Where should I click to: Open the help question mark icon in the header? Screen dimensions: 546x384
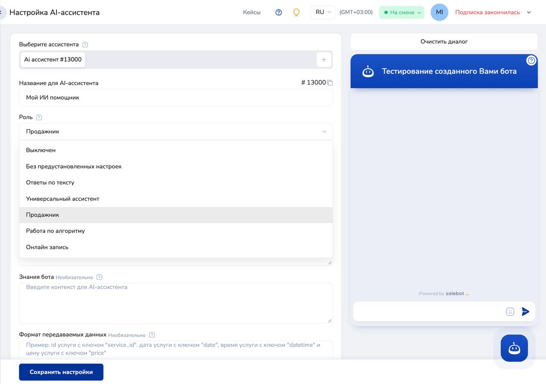279,12
